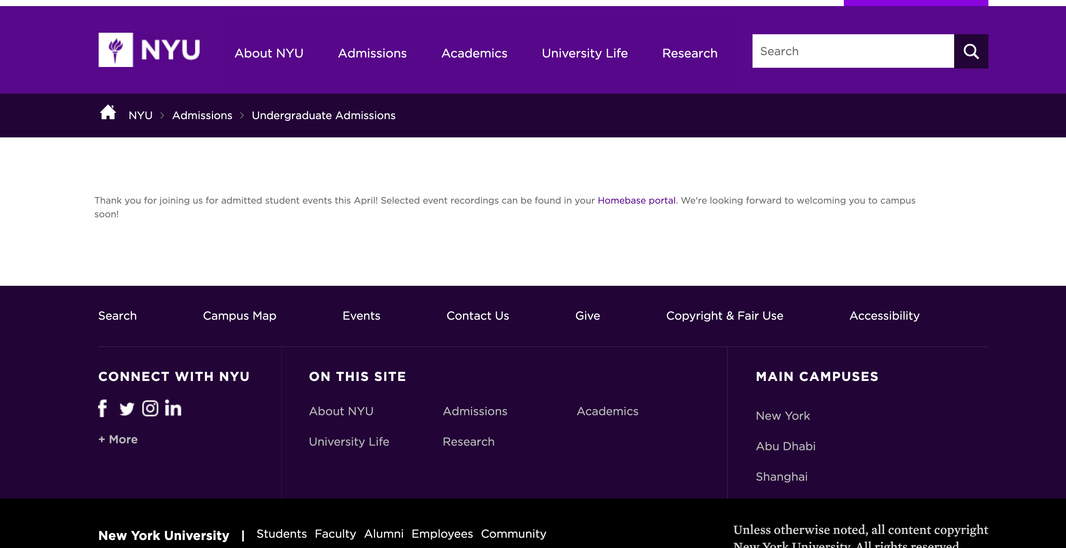This screenshot has width=1066, height=548.
Task: Open NYU's LinkedIn icon
Action: pyautogui.click(x=173, y=408)
